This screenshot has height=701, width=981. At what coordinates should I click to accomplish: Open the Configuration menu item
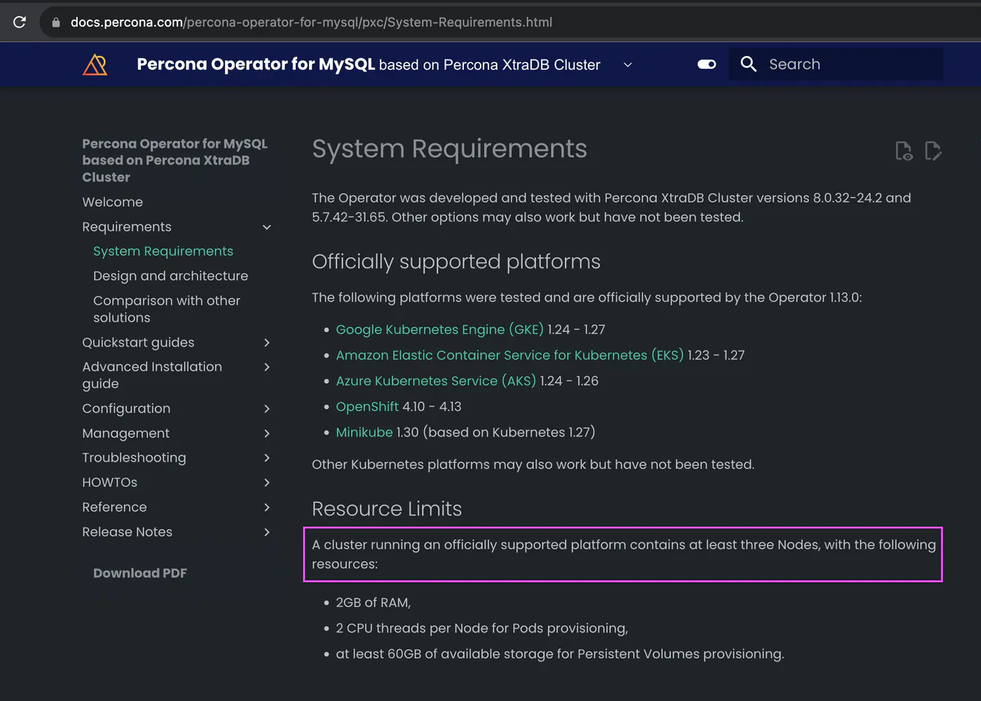pos(126,408)
